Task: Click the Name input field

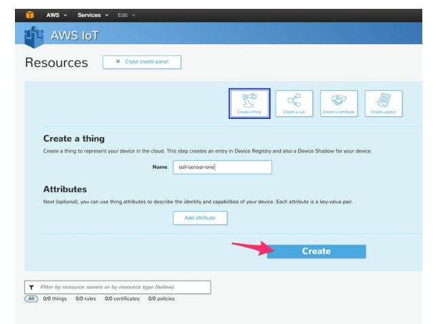Action: (x=223, y=167)
